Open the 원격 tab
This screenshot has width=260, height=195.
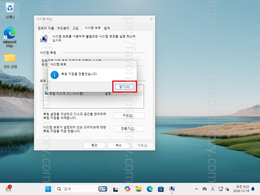pyautogui.click(x=107, y=28)
